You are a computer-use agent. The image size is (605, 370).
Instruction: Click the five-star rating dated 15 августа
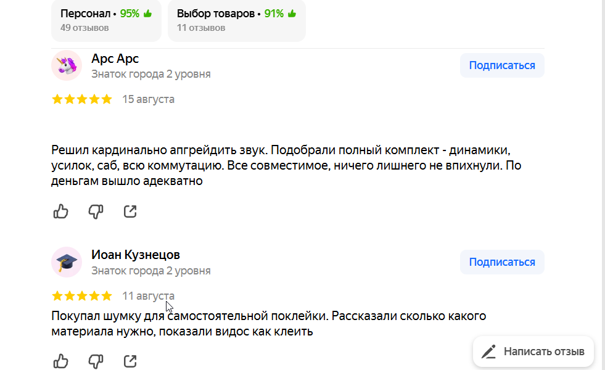[x=82, y=99]
